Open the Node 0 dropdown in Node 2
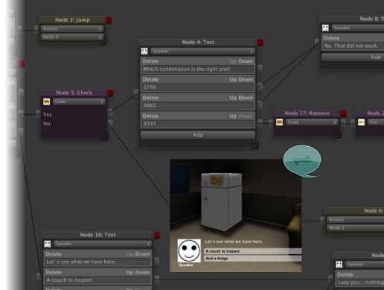 pos(72,37)
